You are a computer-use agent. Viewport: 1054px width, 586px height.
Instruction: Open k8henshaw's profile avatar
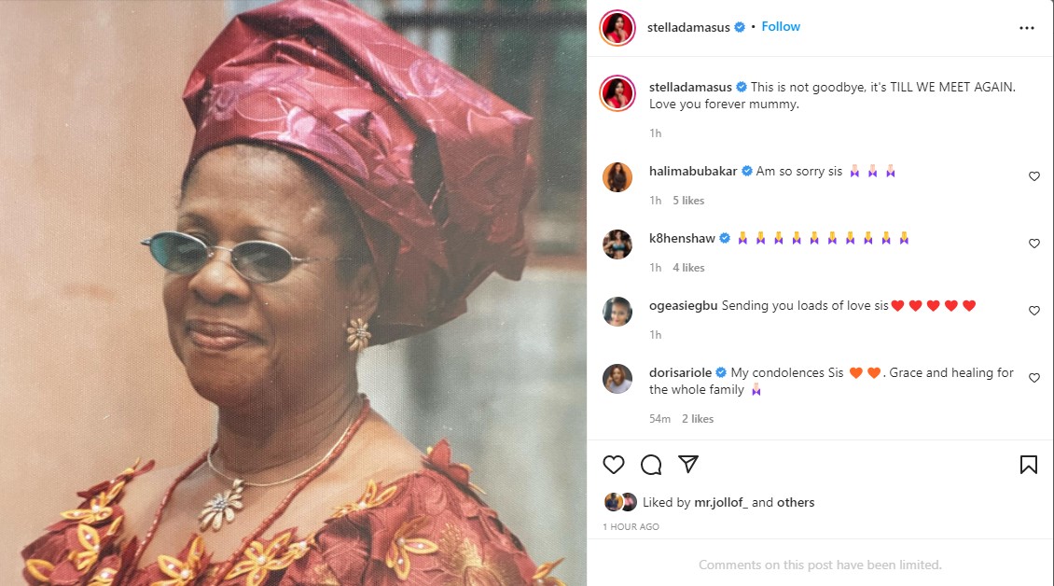click(617, 244)
